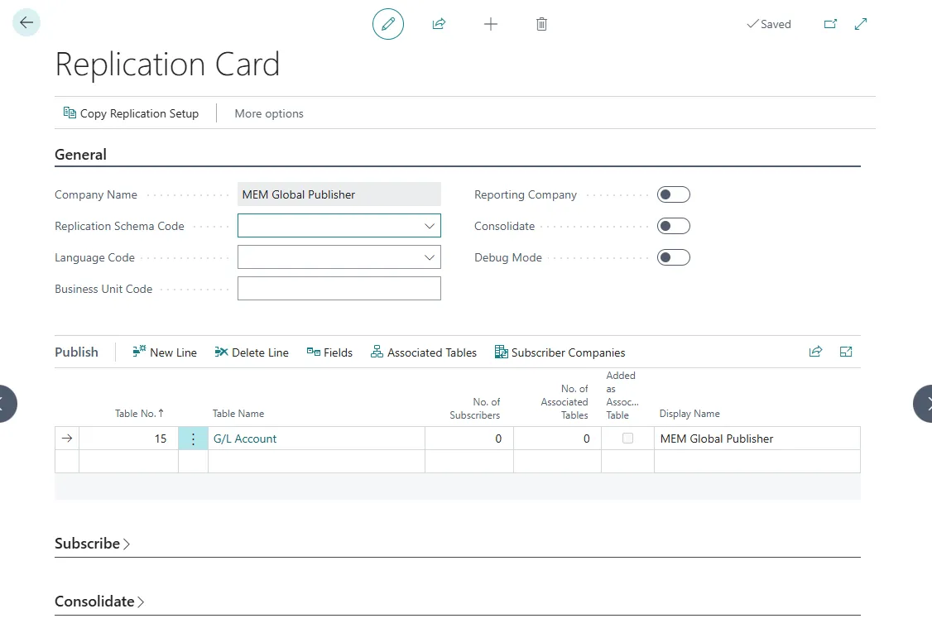The width and height of the screenshot is (932, 628).
Task: Open Fields from Publish toolbar
Action: (329, 352)
